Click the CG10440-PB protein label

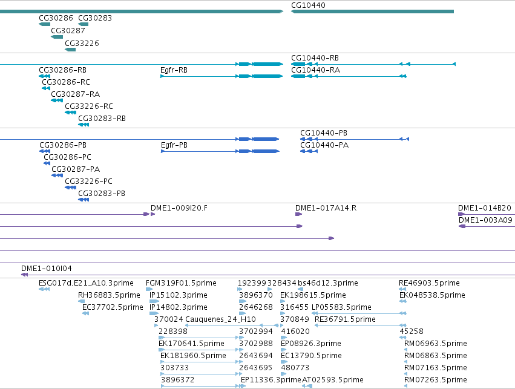tap(324, 133)
